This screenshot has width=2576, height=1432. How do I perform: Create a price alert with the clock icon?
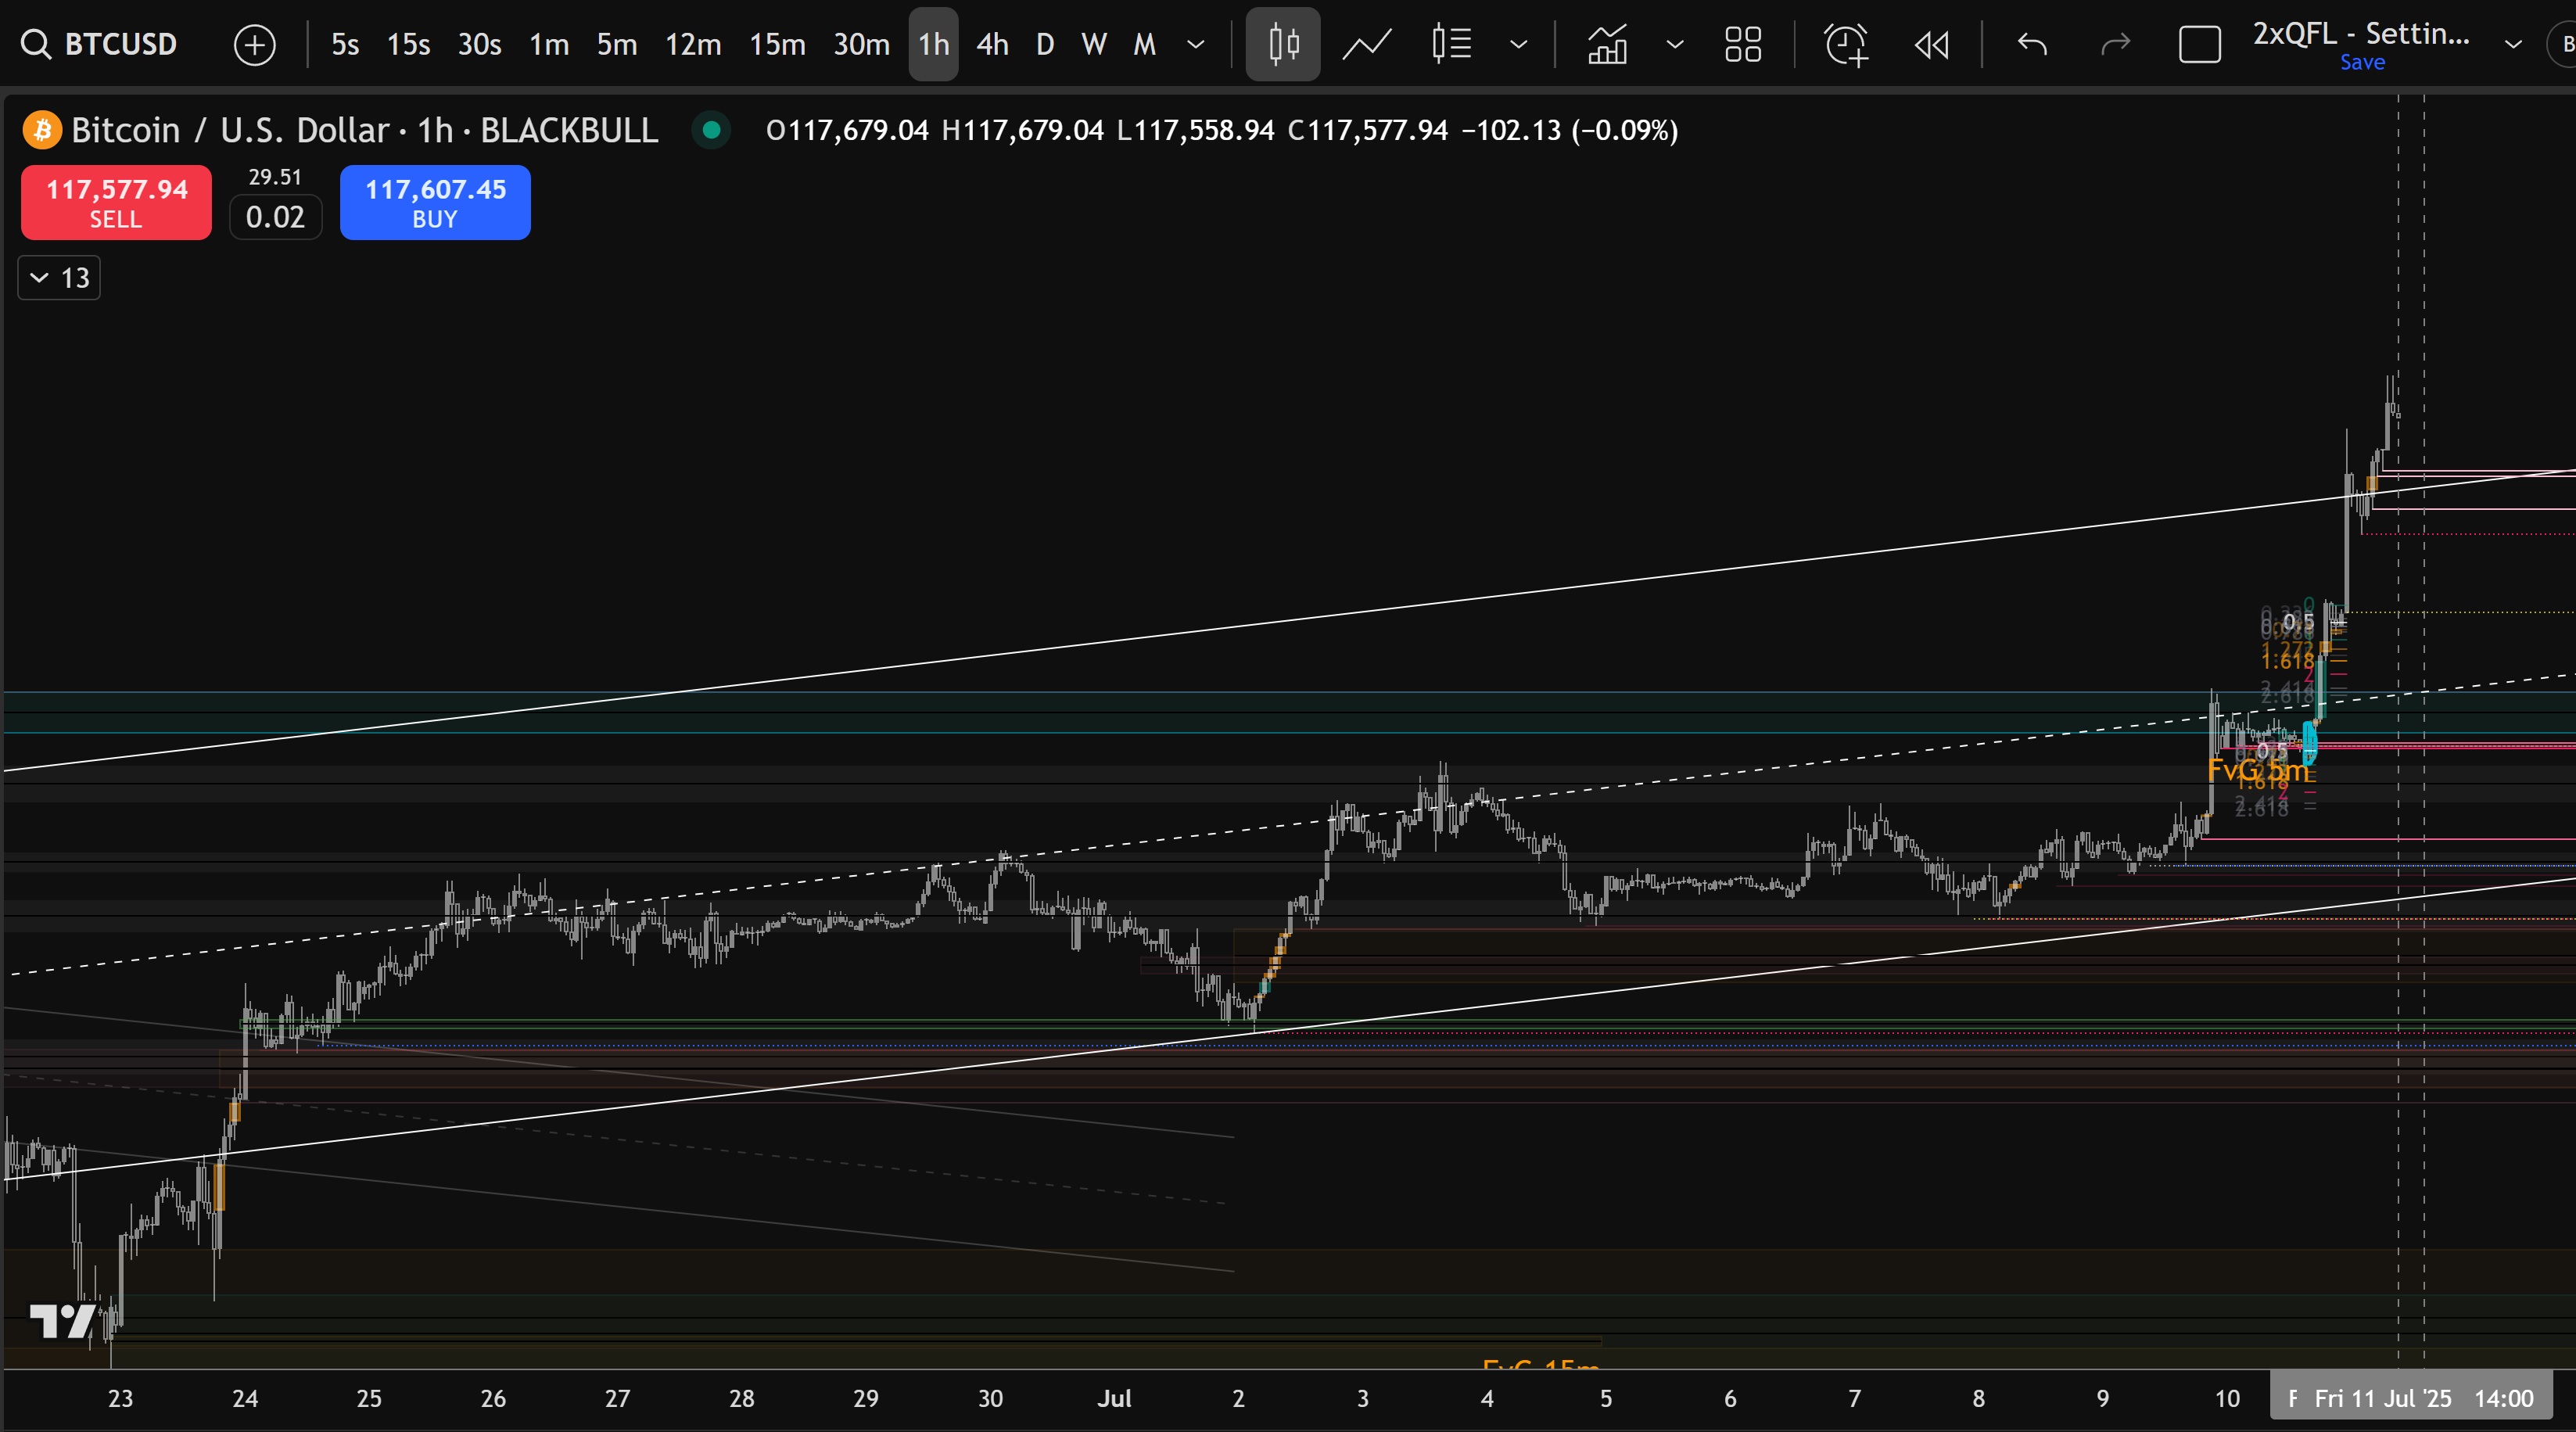tap(1845, 44)
